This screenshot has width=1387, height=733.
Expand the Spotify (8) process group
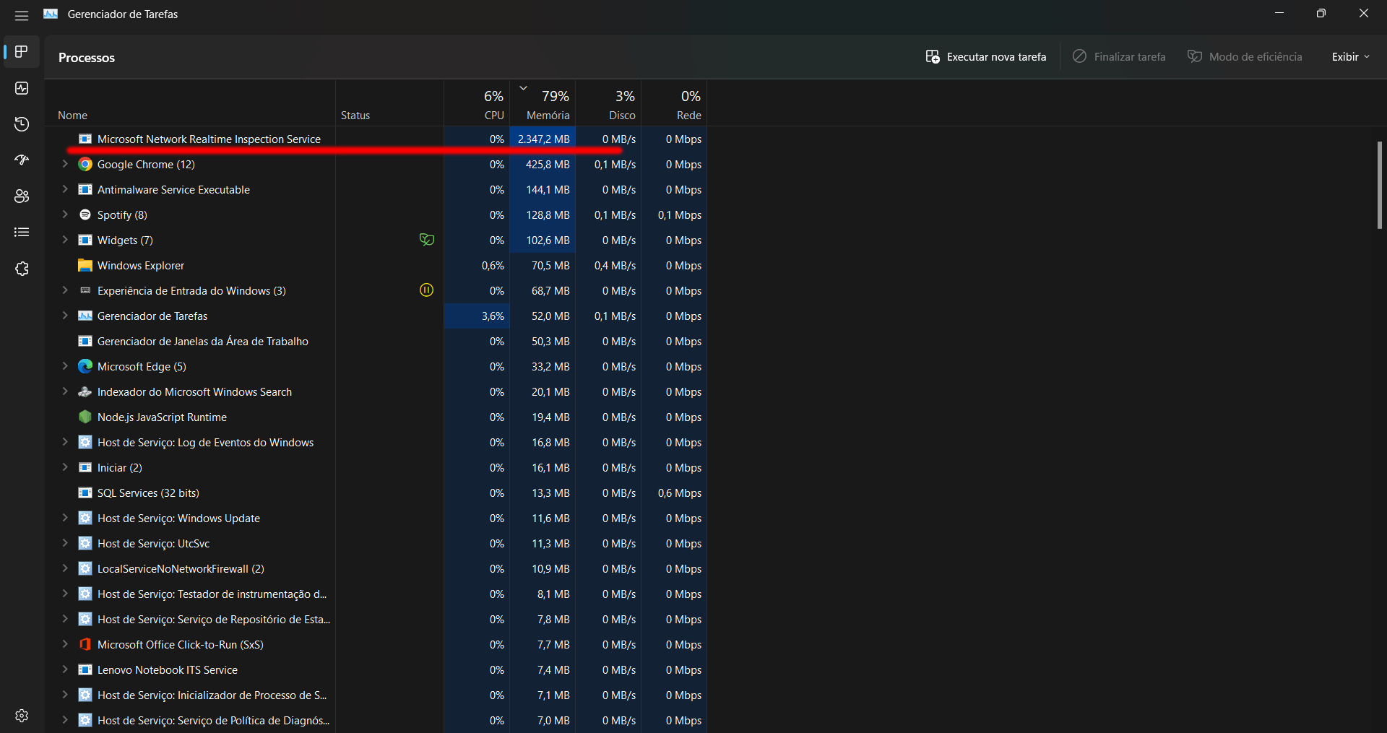click(65, 215)
